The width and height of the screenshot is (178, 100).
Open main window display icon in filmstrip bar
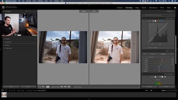3,91
